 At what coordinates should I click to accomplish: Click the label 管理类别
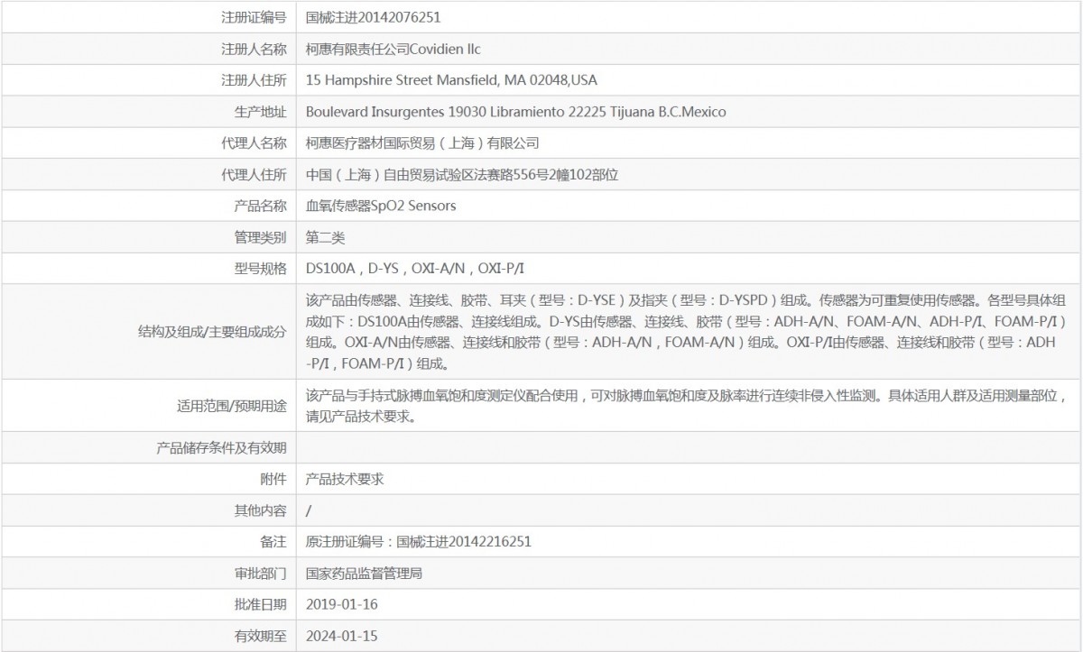click(x=260, y=237)
